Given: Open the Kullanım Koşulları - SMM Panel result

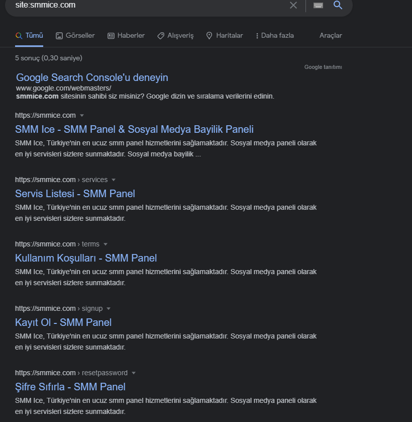Looking at the screenshot, I should pos(86,258).
